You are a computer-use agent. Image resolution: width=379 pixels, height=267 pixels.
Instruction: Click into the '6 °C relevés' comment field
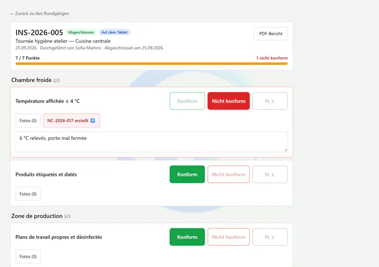click(152, 142)
